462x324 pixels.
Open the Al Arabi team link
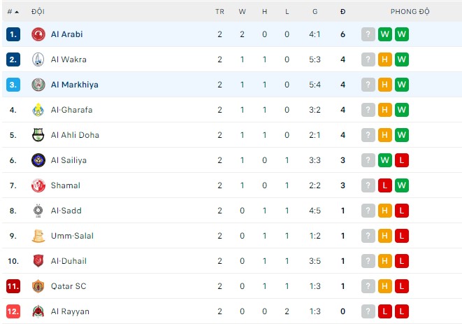tap(67, 34)
